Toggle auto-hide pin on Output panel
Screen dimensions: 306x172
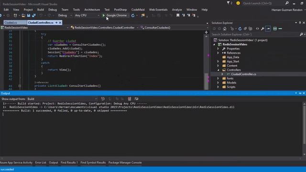(x=300, y=93)
